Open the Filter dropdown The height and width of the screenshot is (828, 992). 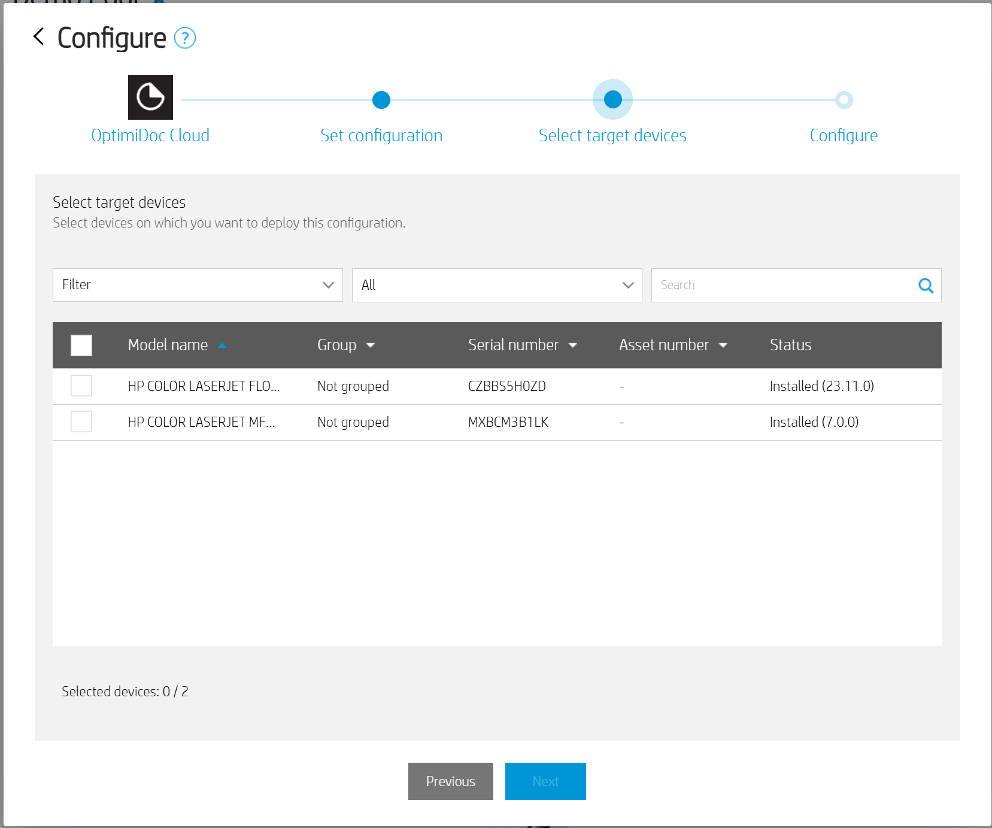click(x=198, y=285)
